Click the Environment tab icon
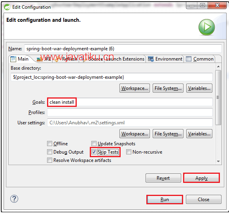The width and height of the screenshot is (229, 213). coord(151,59)
